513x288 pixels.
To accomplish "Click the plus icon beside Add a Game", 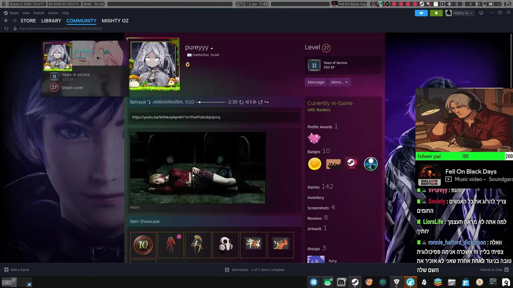I will point(6,270).
